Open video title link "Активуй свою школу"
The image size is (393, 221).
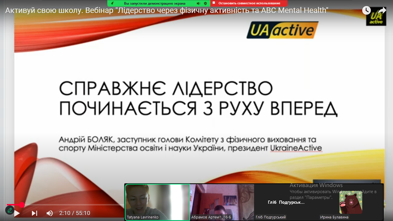point(167,10)
